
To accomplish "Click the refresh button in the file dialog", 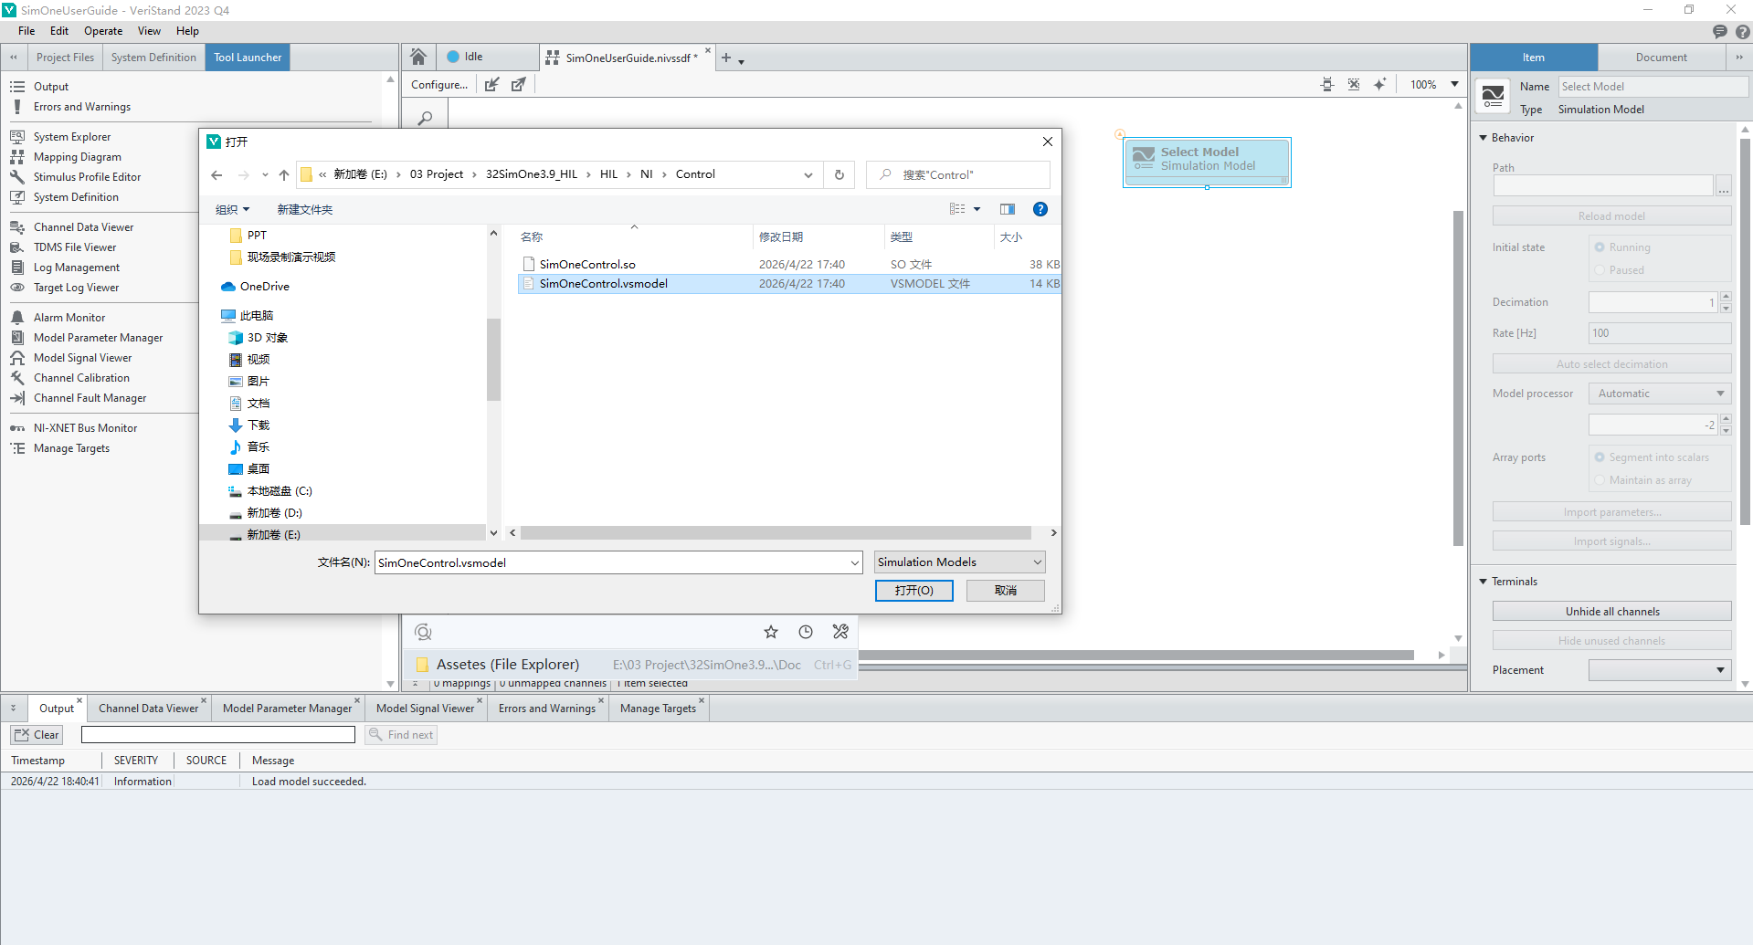I will pyautogui.click(x=840, y=174).
